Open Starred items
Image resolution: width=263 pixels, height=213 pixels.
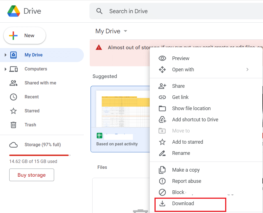(32, 111)
